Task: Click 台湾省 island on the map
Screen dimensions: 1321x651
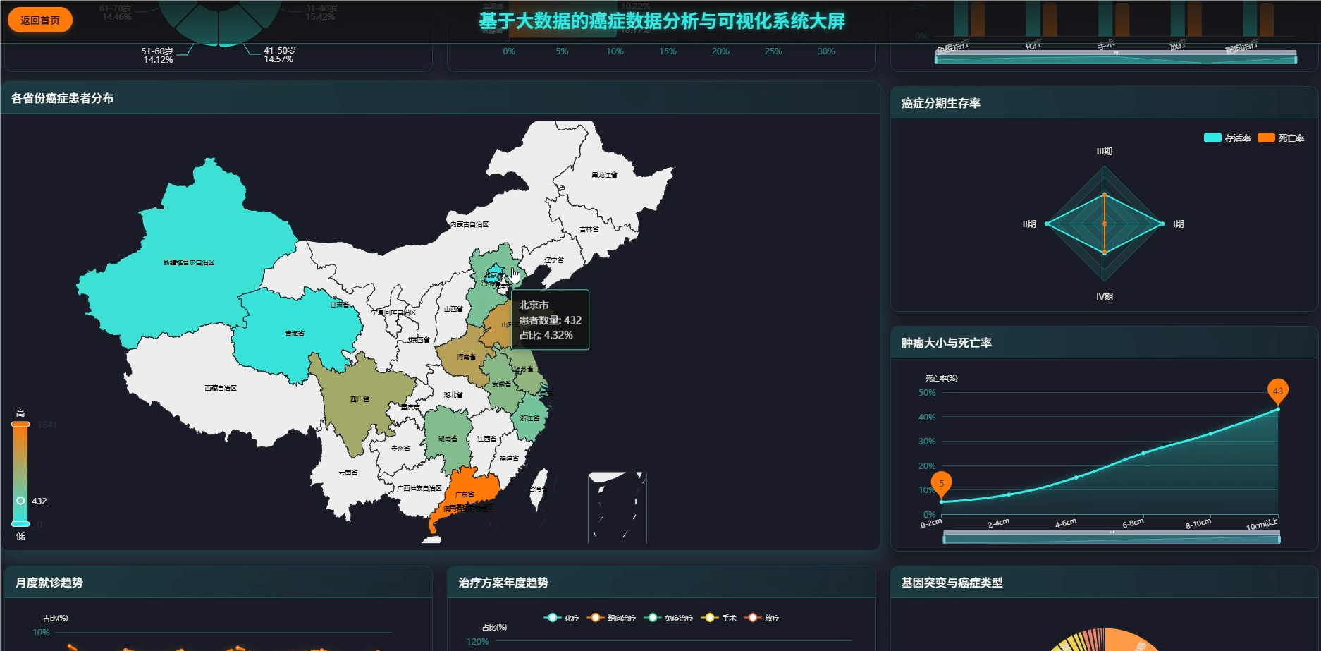Action: (x=538, y=489)
